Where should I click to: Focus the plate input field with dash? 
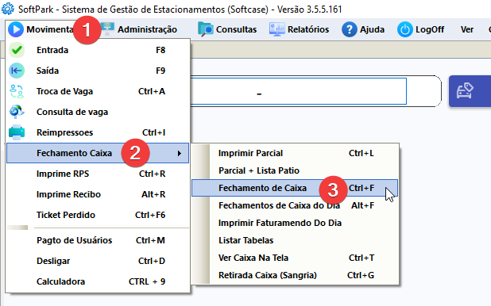[x=298, y=91]
